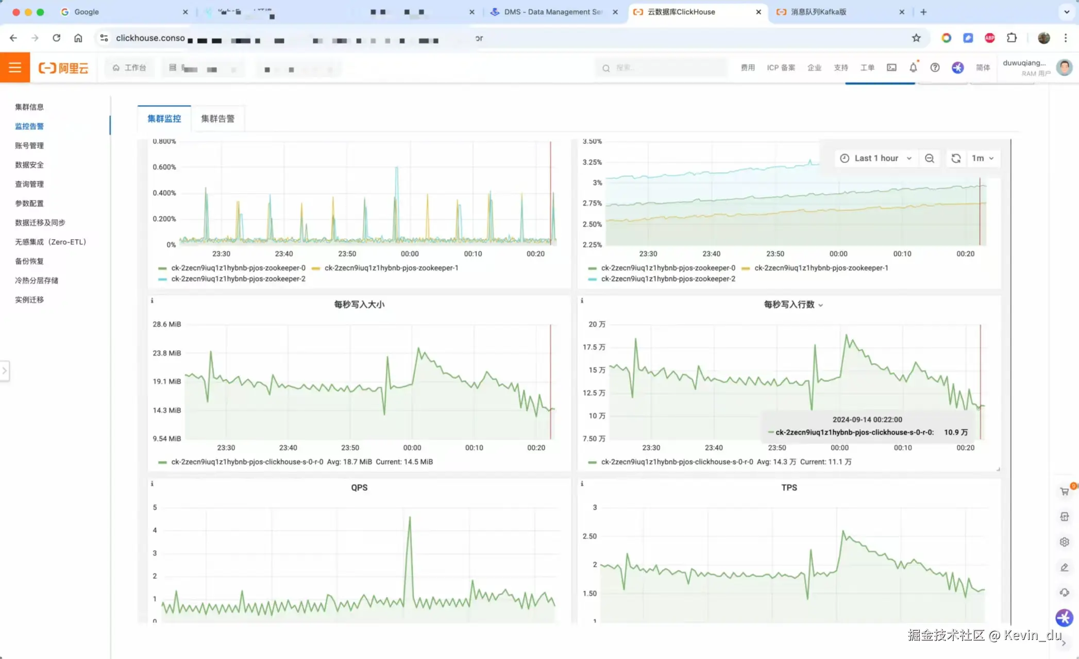
Task: Open the Alibaba Cloud hamburger menu
Action: 15,67
